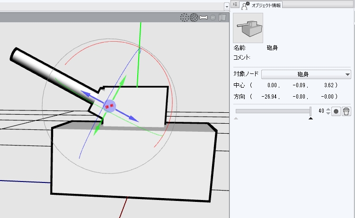
Task: Decrease the value 40 with down stepper
Action: tap(328, 113)
